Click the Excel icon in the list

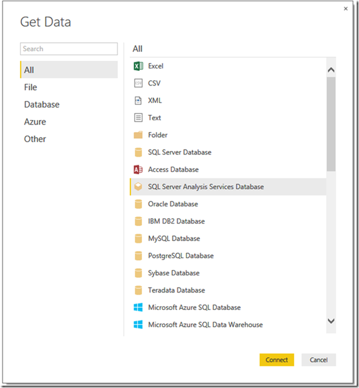138,66
